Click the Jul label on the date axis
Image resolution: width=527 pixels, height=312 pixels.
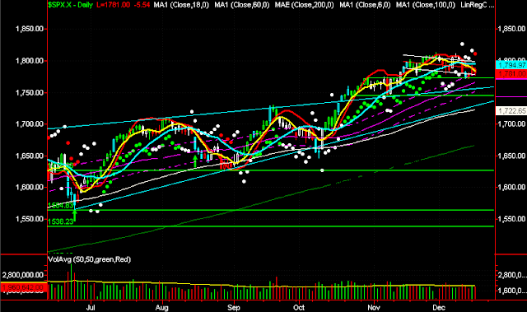click(91, 308)
